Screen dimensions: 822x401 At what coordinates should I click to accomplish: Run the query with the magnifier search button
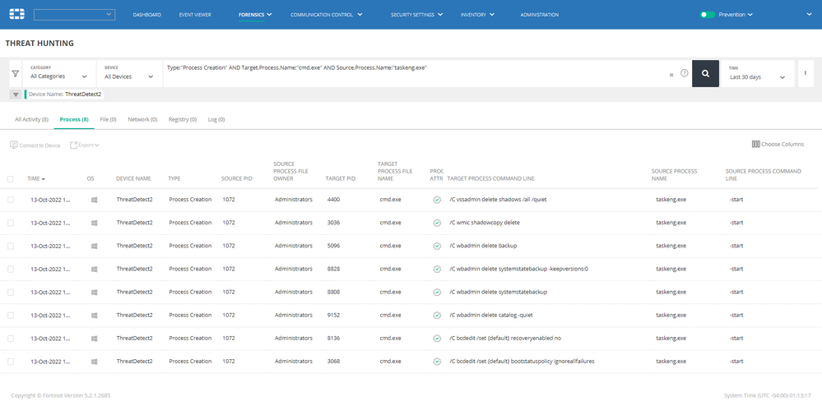pos(705,73)
